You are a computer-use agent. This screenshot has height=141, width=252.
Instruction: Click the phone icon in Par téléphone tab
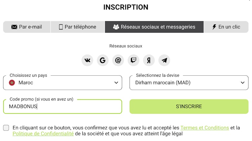(61, 27)
